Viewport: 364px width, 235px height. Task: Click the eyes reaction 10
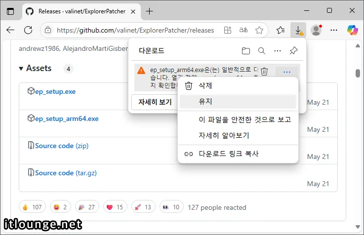[x=171, y=207]
